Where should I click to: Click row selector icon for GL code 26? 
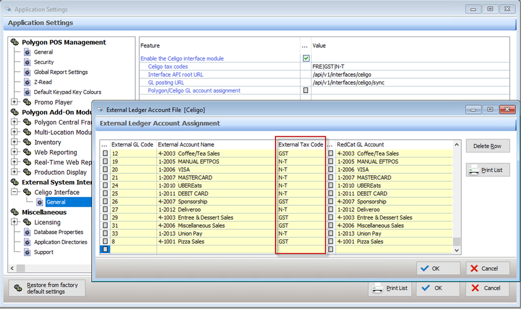coord(105,201)
